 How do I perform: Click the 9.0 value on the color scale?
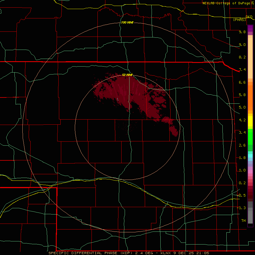click(x=242, y=44)
